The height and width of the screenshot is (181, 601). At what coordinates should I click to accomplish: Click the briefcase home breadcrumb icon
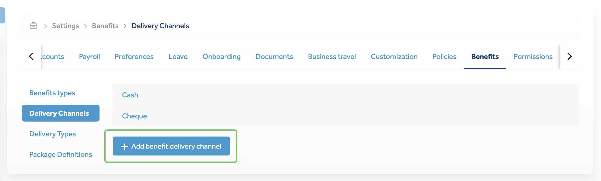click(x=34, y=26)
